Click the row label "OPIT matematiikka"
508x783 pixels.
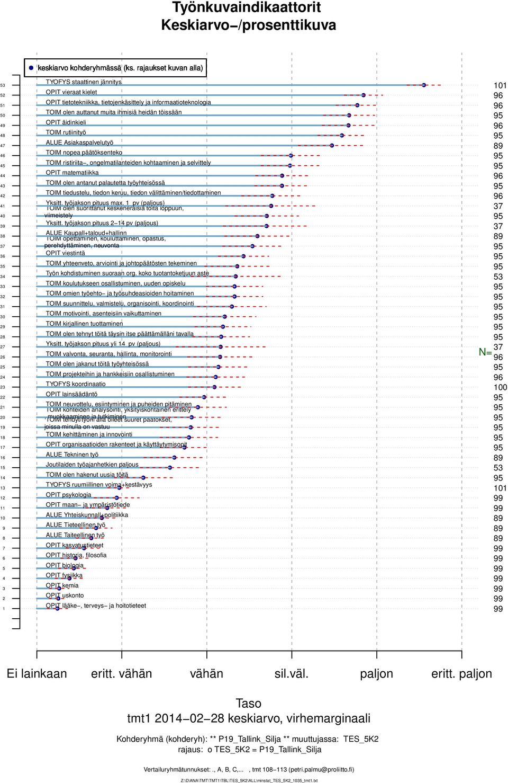coord(72,173)
